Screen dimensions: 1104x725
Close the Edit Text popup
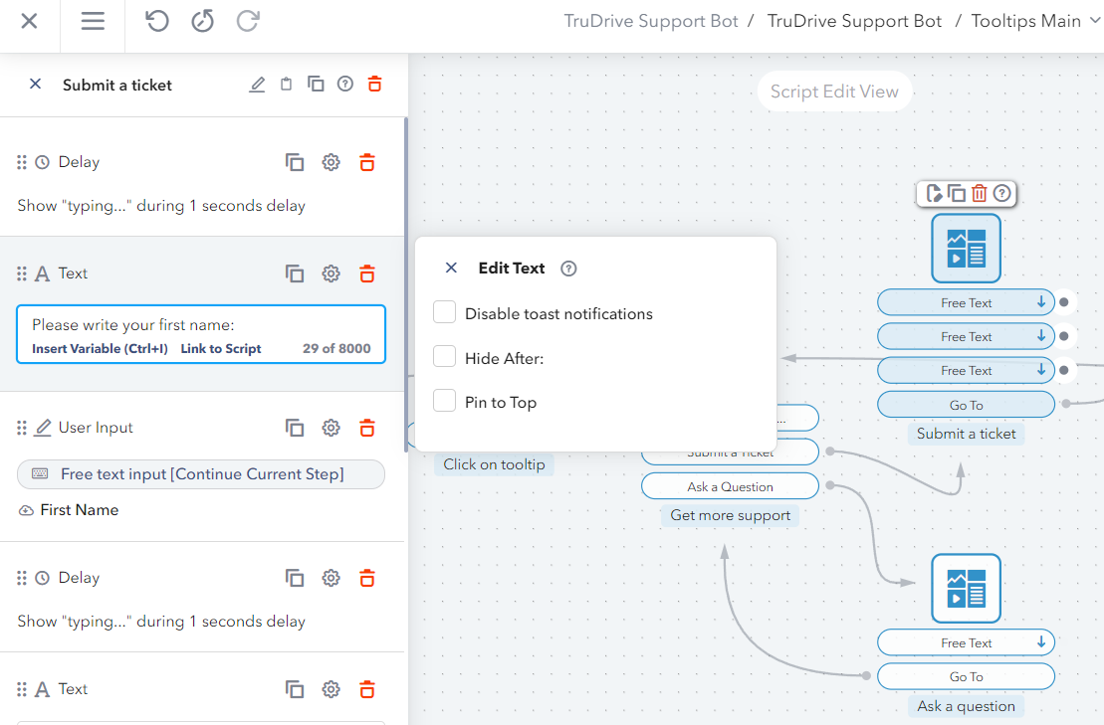[451, 268]
